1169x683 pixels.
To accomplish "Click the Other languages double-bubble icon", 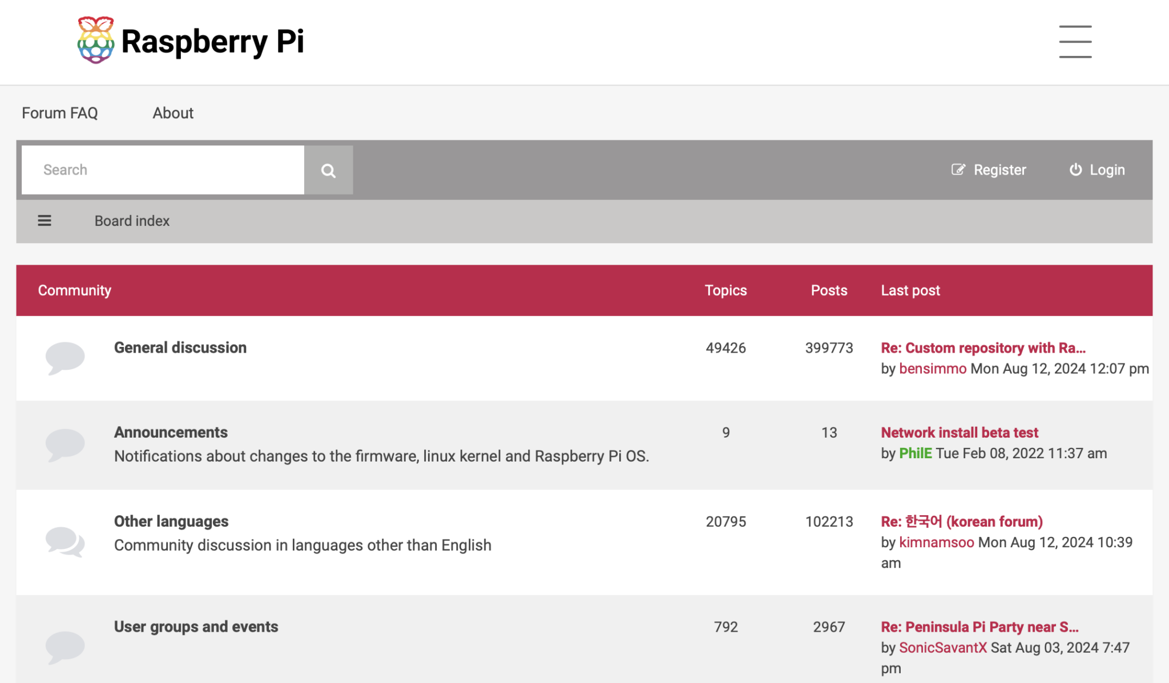I will (x=65, y=541).
